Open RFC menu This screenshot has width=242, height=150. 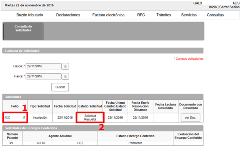click(141, 15)
